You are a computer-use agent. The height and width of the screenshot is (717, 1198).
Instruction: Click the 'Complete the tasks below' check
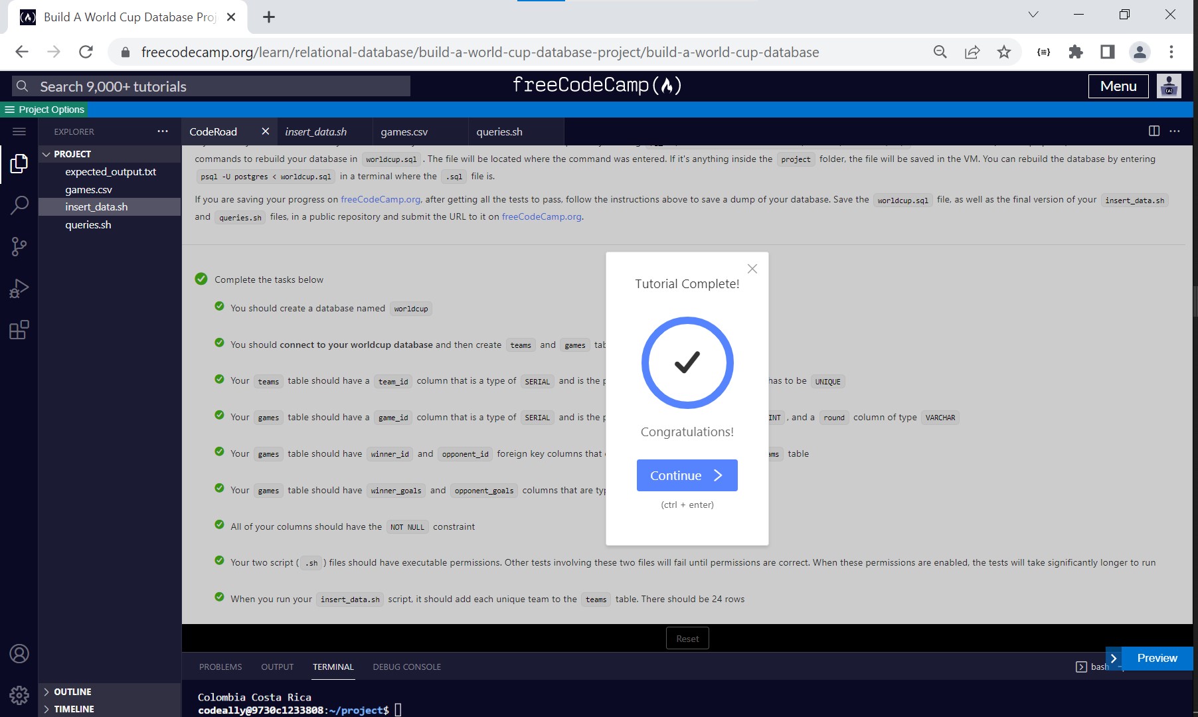(201, 279)
